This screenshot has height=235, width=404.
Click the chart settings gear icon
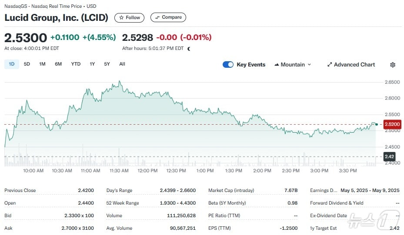[393, 65]
